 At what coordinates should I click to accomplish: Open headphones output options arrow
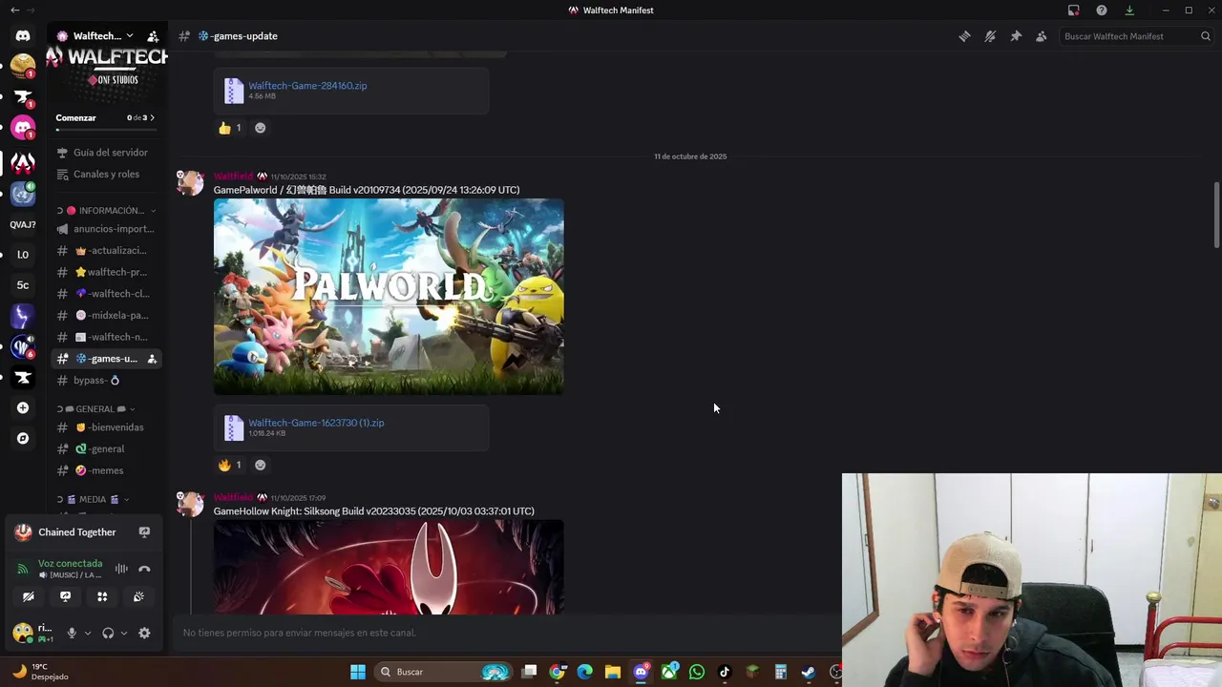tap(123, 633)
